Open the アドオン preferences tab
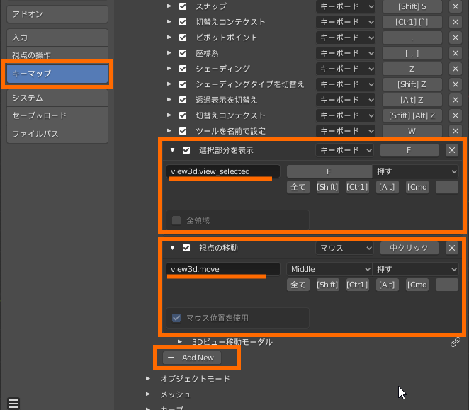The image size is (469, 410). [x=57, y=14]
